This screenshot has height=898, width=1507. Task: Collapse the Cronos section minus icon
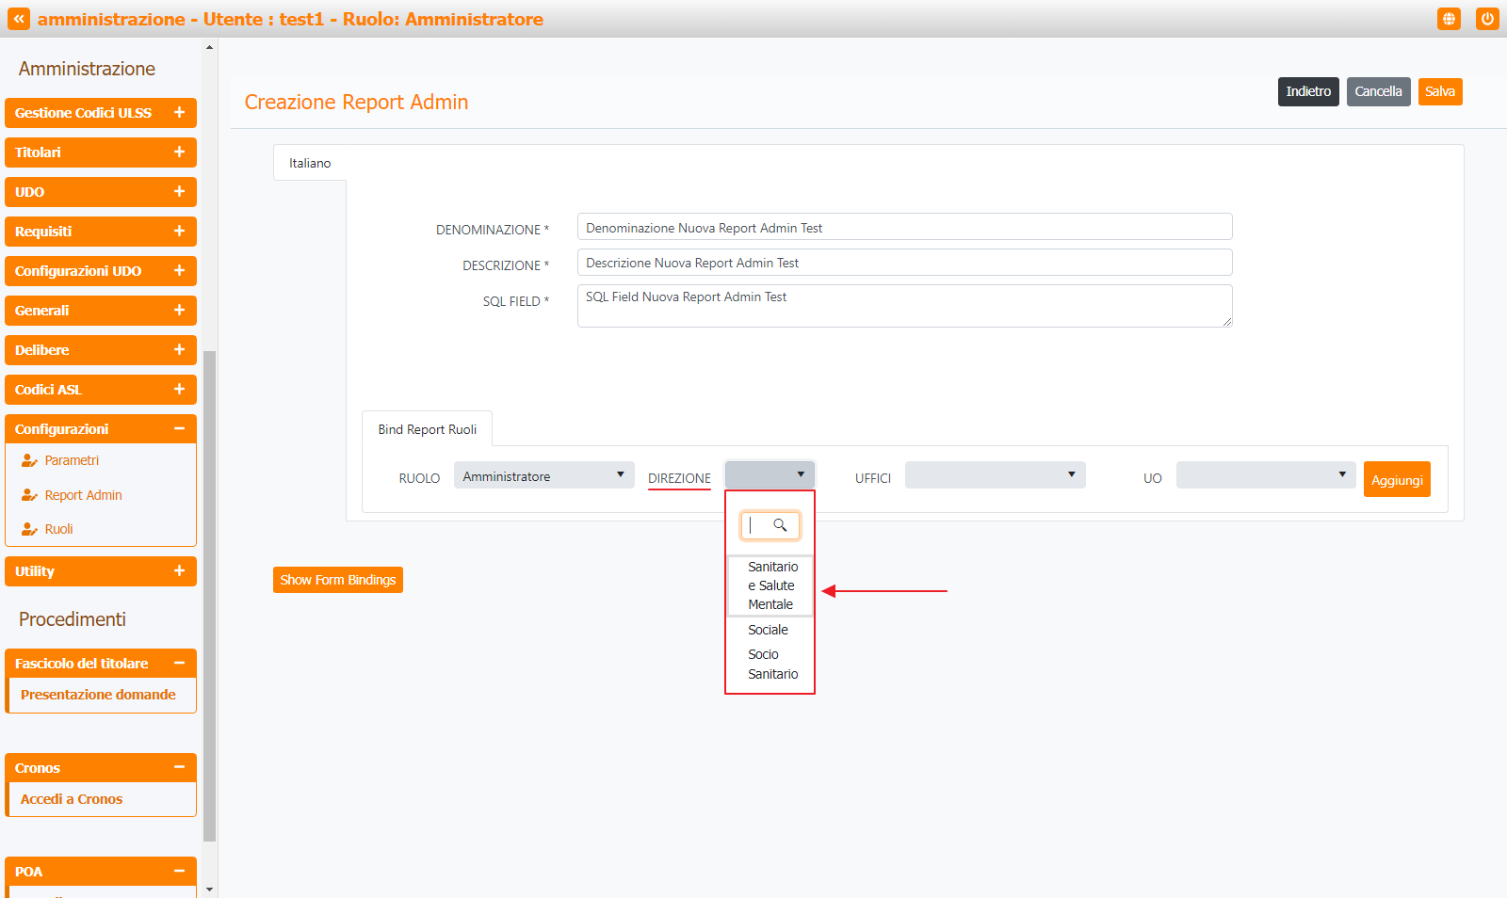179,767
